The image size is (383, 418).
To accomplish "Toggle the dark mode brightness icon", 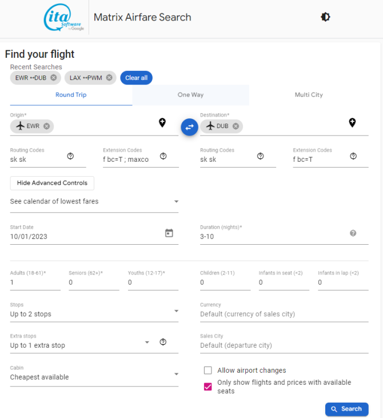I will [325, 17].
